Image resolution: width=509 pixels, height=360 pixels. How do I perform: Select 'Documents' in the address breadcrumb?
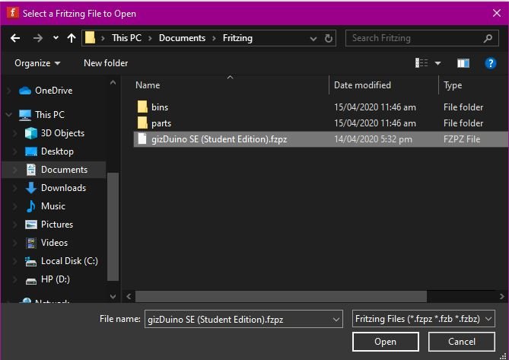point(182,38)
